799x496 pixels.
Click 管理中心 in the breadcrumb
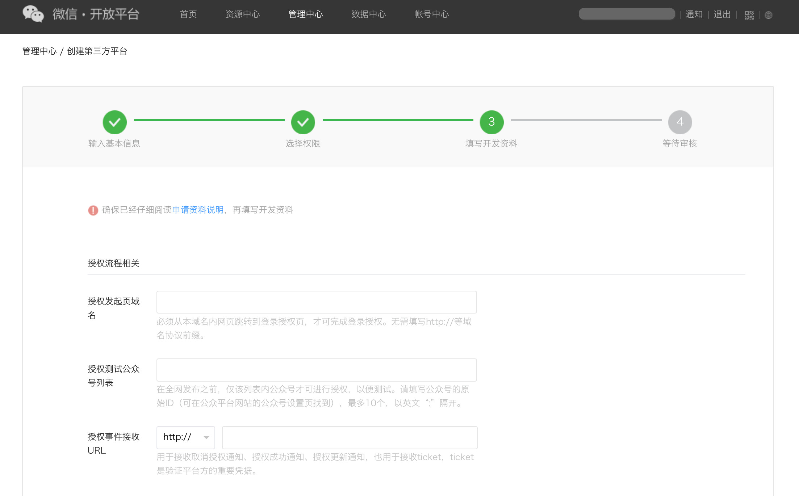click(39, 51)
